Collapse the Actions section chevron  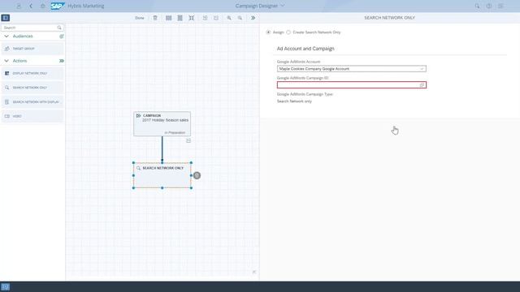6,61
